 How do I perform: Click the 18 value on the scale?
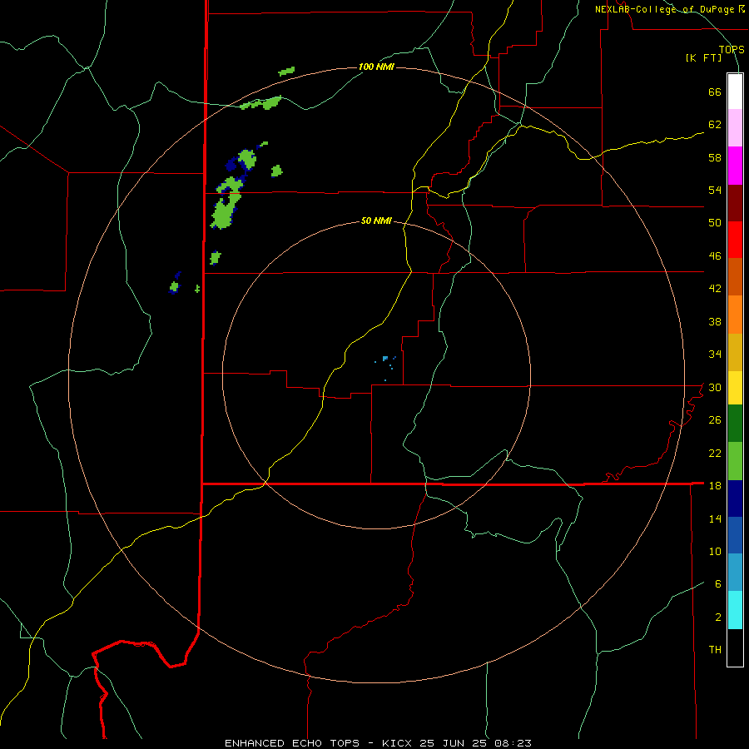(x=715, y=486)
